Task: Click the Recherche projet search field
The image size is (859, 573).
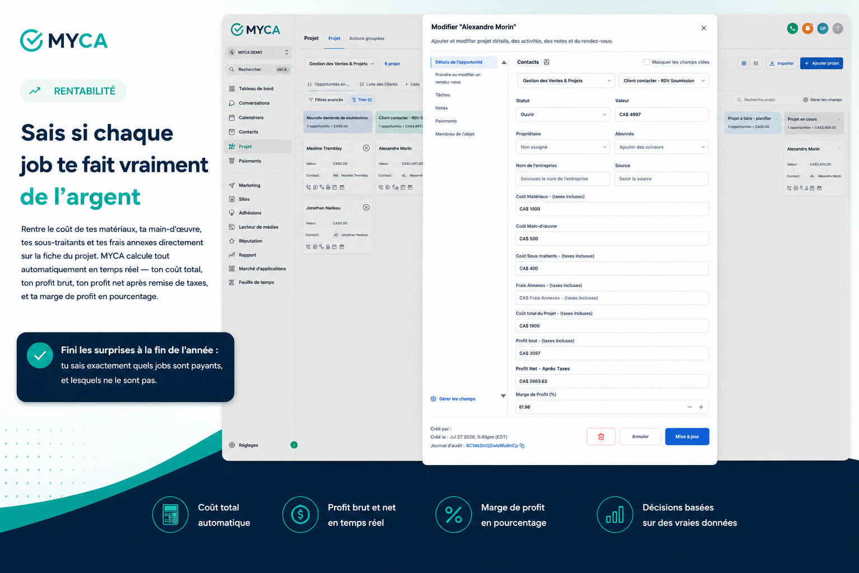Action: point(766,100)
